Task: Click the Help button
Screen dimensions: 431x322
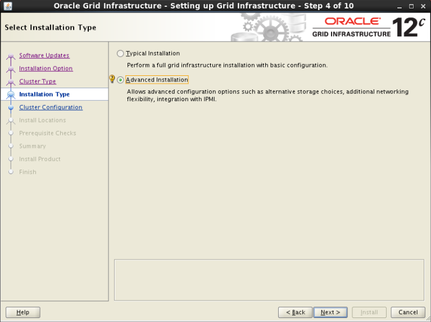Action: click(x=23, y=312)
